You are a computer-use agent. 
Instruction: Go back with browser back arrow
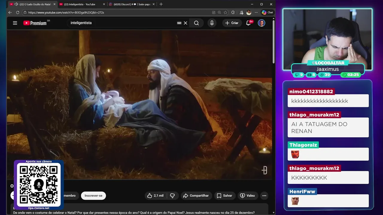coord(10,13)
